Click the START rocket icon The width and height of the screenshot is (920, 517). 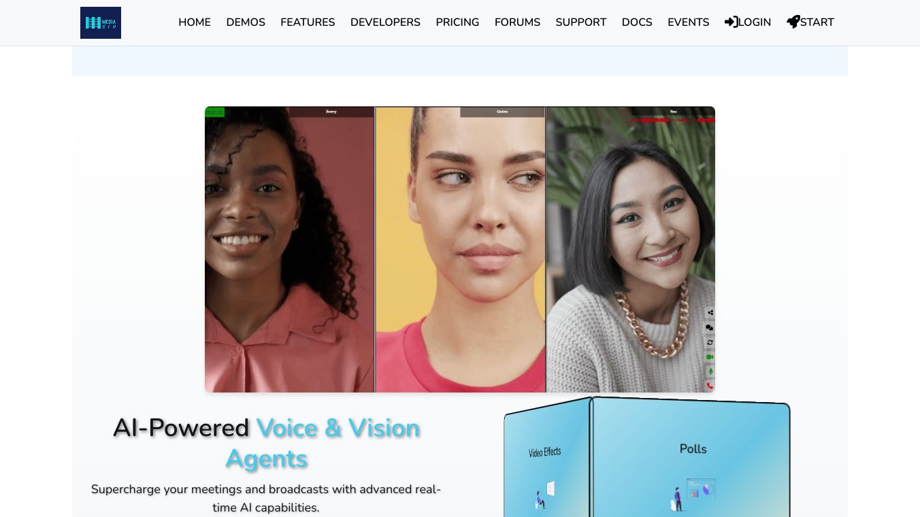pyautogui.click(x=793, y=22)
